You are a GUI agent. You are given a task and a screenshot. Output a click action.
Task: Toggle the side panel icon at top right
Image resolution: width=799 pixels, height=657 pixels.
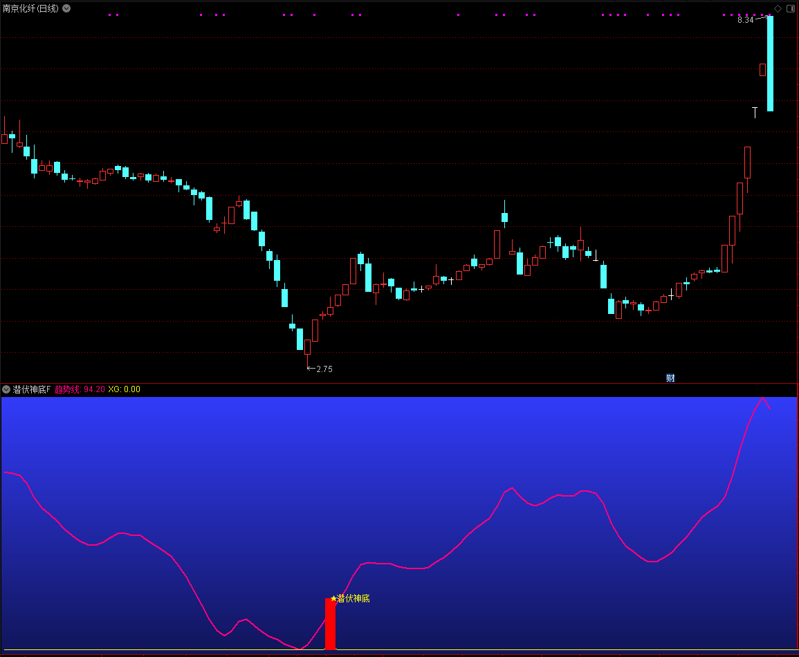point(790,9)
